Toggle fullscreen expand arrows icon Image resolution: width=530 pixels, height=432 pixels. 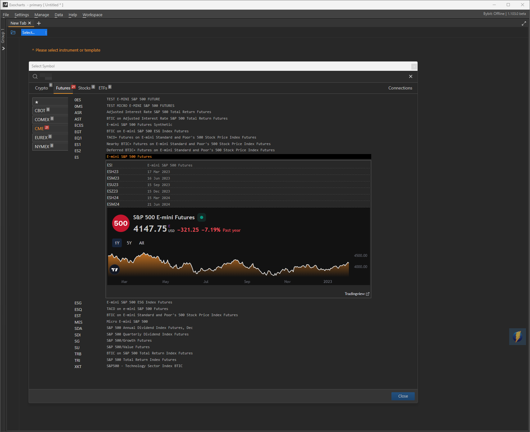pos(524,23)
